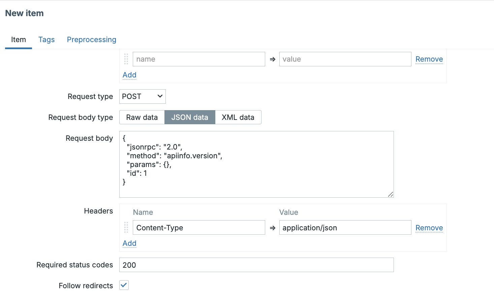Click the arrow between name and value fields
This screenshot has height=297, width=494.
coord(272,59)
